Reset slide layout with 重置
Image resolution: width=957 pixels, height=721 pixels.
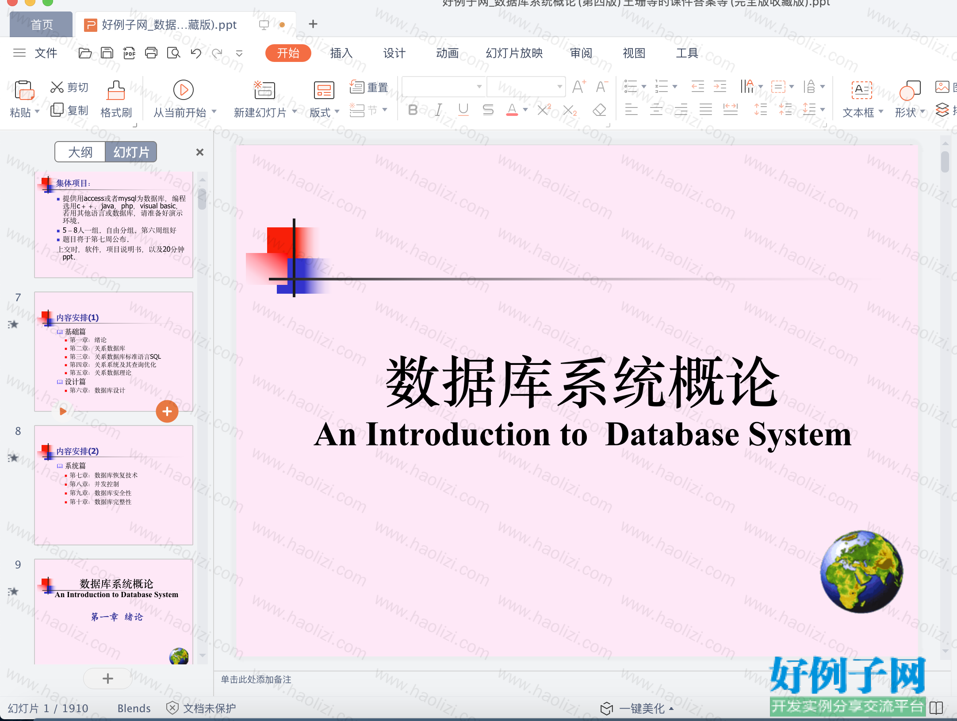[x=369, y=87]
